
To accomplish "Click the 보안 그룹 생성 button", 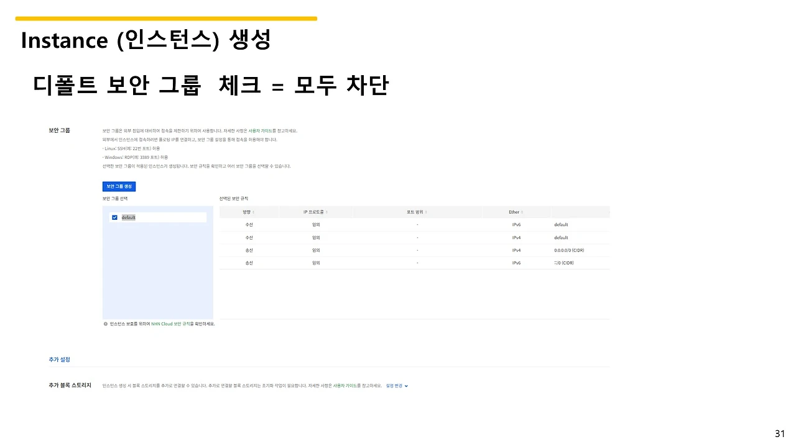I will point(119,186).
